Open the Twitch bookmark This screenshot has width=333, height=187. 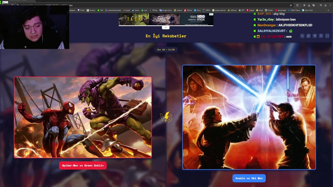pyautogui.click(x=81, y=10)
